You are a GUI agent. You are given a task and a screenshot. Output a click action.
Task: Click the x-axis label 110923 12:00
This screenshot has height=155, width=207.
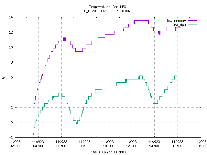pos(131,144)
